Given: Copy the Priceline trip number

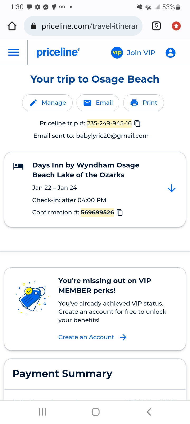Looking at the screenshot, I should pyautogui.click(x=137, y=123).
